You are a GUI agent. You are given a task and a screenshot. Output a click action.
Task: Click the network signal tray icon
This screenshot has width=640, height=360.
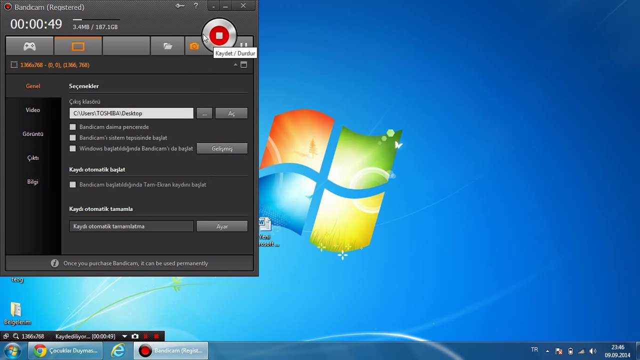581,351
